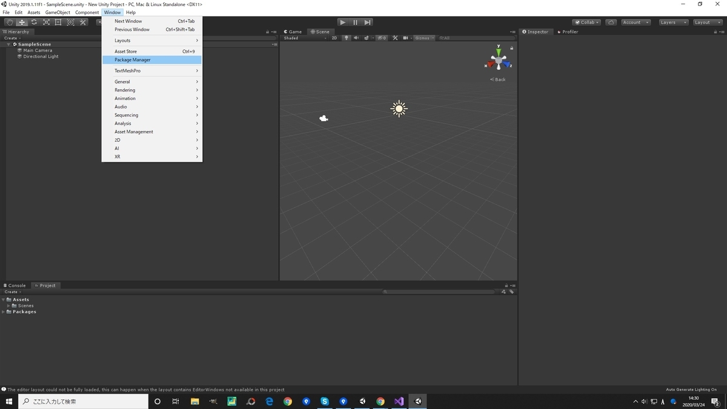This screenshot has height=409, width=727.
Task: Click Auto Generate Lighting On status
Action: (691, 390)
